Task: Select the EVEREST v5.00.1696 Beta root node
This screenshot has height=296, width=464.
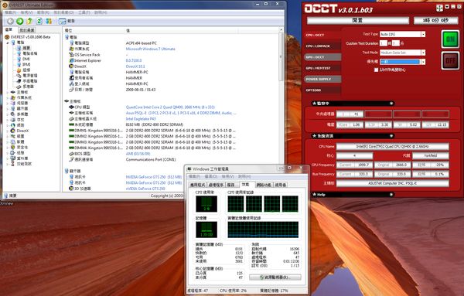Action: 28,37
